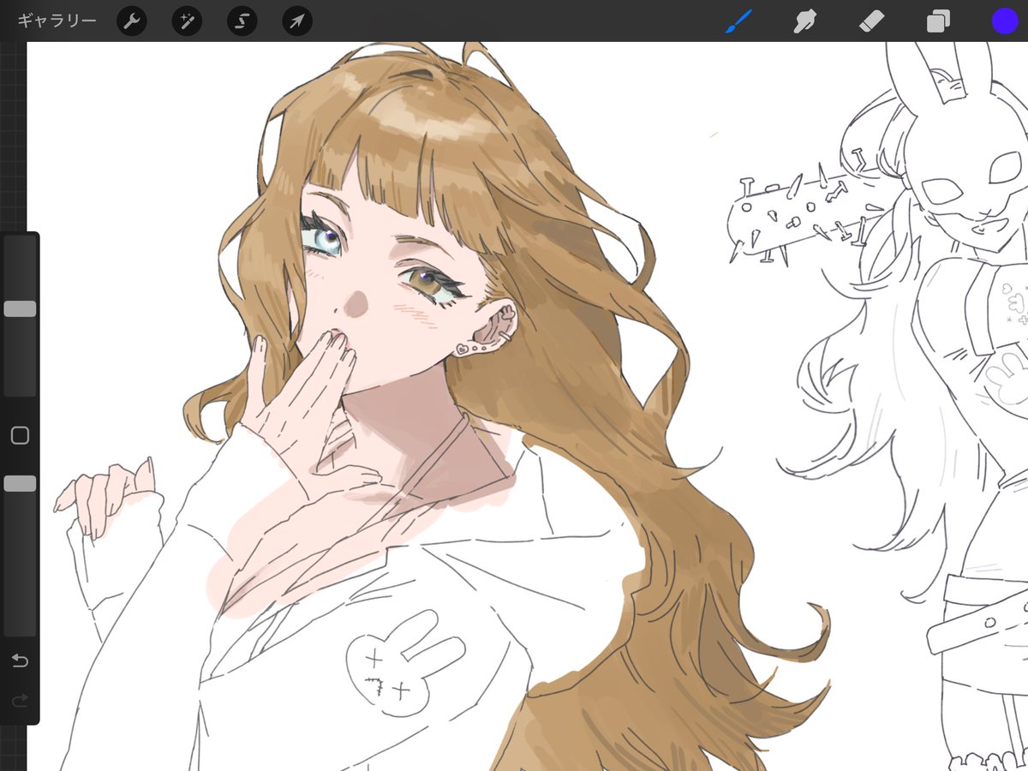The image size is (1028, 771).
Task: Redo with the greyed redo arrow
Action: (20, 702)
